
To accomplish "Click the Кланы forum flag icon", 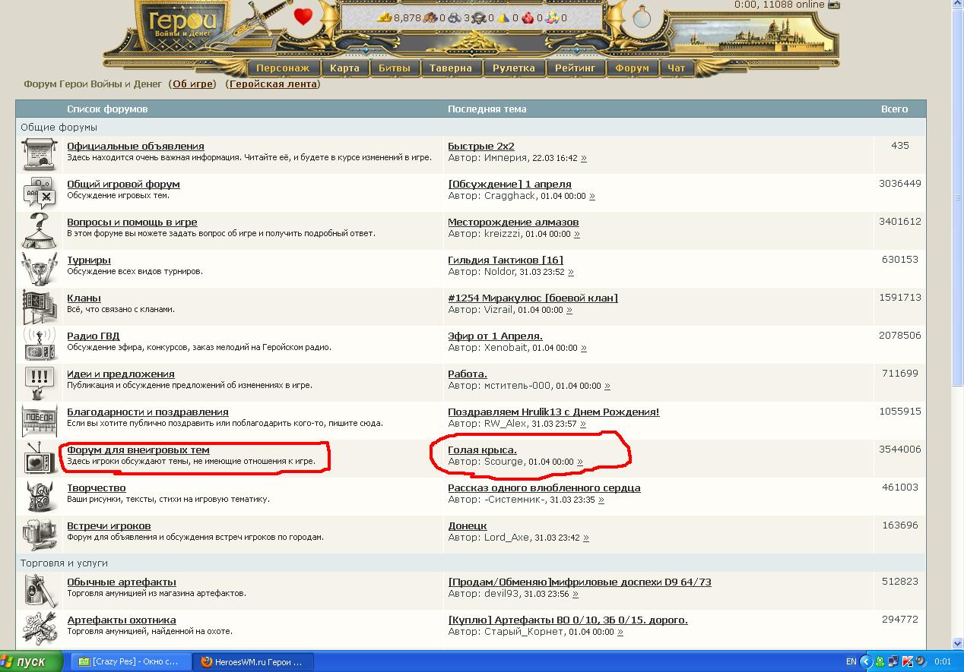I will (40, 306).
